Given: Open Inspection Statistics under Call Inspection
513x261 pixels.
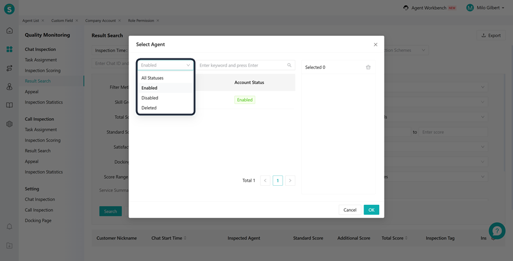Looking at the screenshot, I should point(43,172).
